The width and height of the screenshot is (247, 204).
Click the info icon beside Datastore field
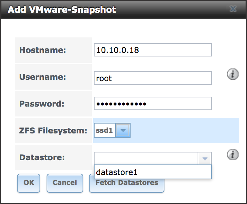(x=233, y=155)
